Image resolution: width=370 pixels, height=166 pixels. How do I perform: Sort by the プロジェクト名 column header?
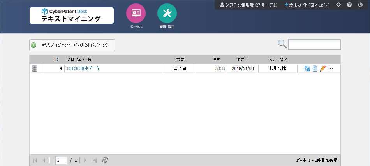click(79, 59)
